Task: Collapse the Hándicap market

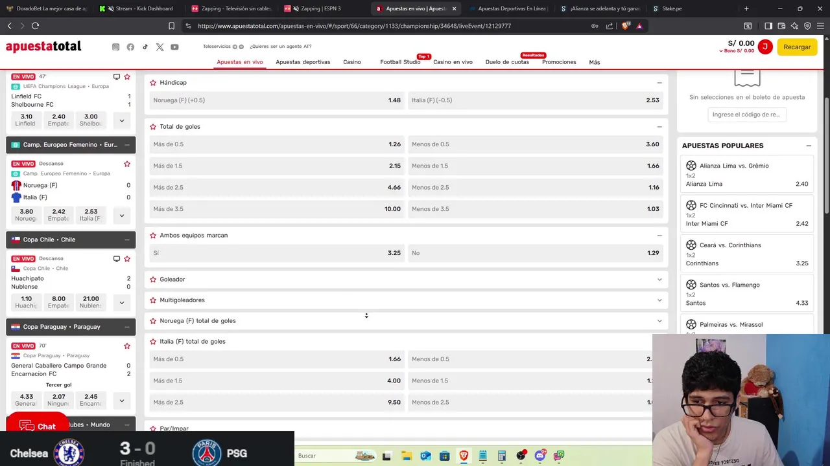Action: click(x=659, y=83)
